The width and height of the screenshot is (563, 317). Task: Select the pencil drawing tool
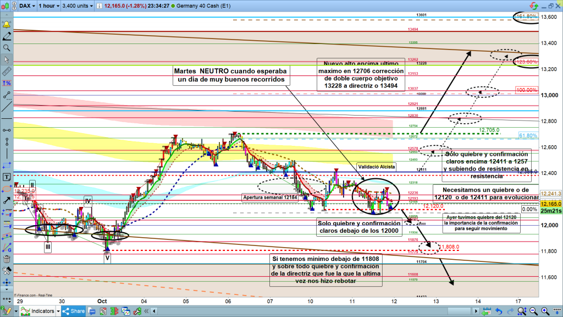click(x=7, y=36)
